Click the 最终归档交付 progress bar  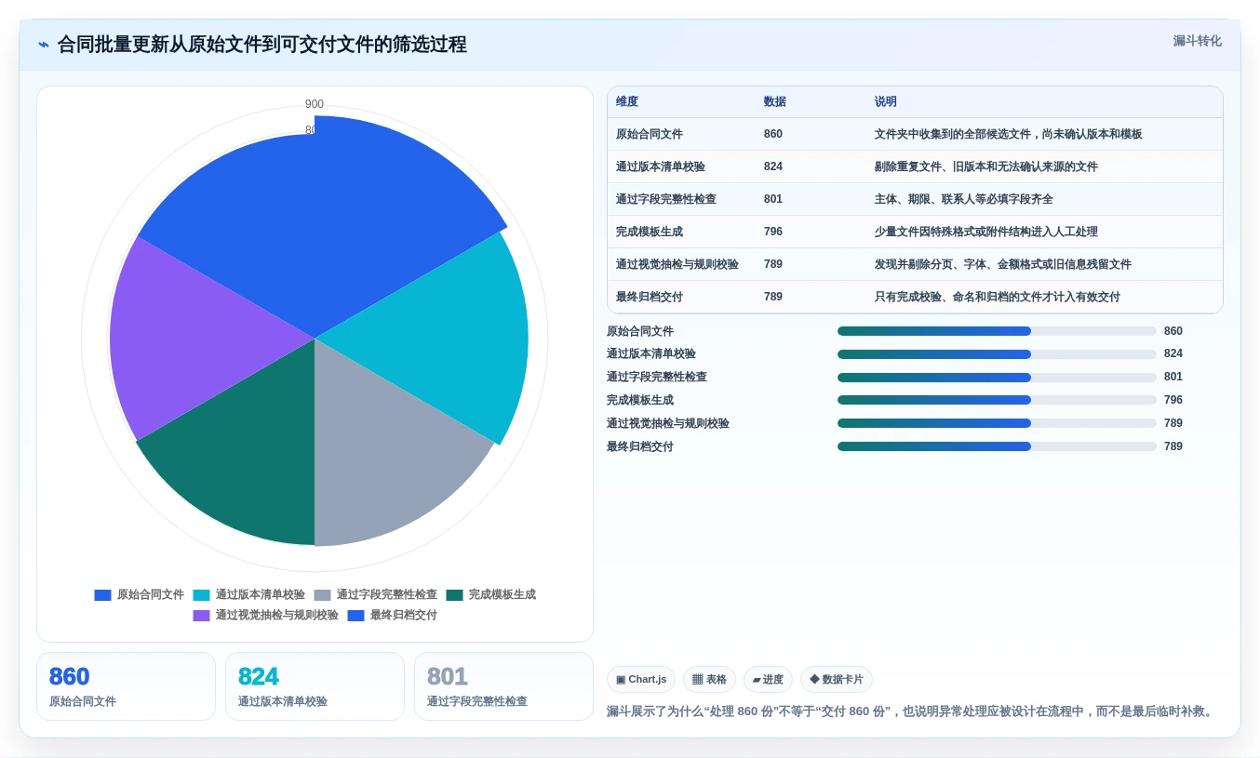(997, 446)
